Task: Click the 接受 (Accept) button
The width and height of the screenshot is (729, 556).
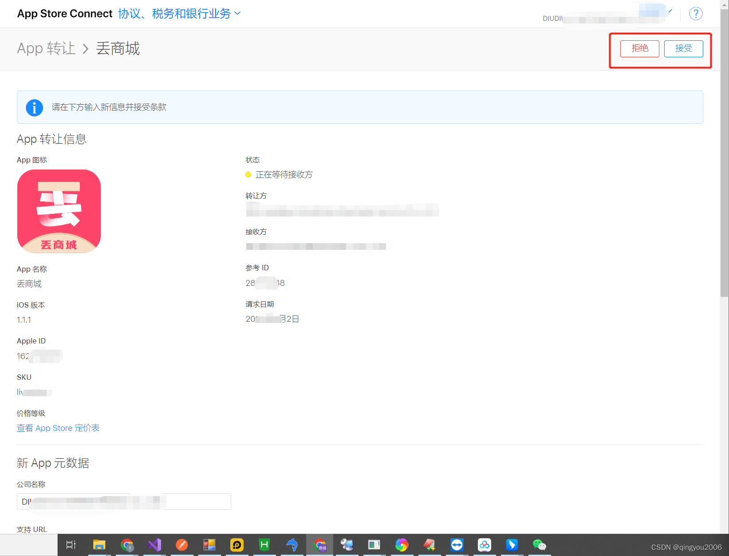Action: click(683, 48)
